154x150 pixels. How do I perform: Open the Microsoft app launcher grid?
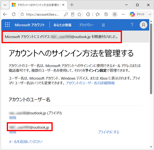7,25
